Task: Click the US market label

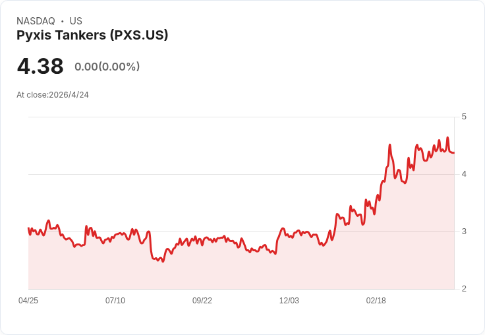Action: [76, 21]
